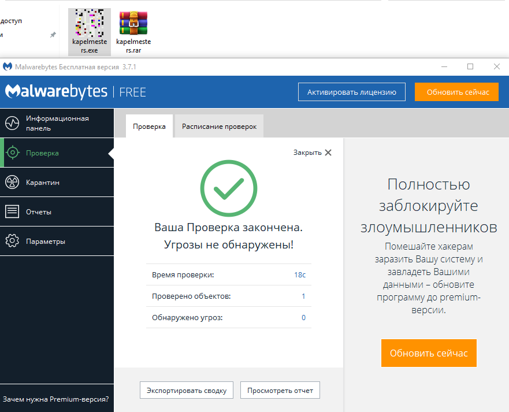The height and width of the screenshot is (412, 509).
Task: Click the green checkmark circle
Action: pyautogui.click(x=229, y=188)
